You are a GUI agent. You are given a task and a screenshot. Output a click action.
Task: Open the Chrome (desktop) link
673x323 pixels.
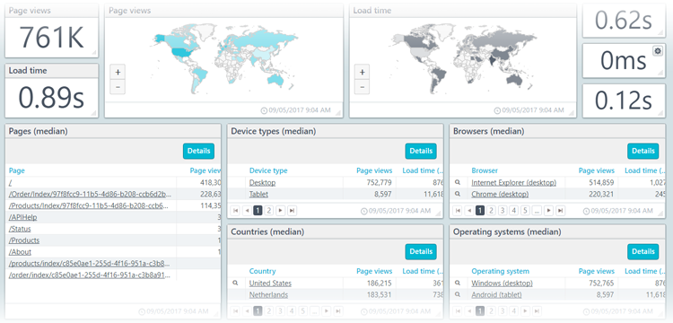500,195
